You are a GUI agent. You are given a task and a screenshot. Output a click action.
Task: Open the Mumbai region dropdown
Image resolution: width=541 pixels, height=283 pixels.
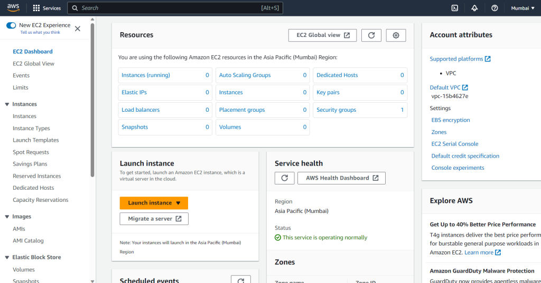click(522, 8)
